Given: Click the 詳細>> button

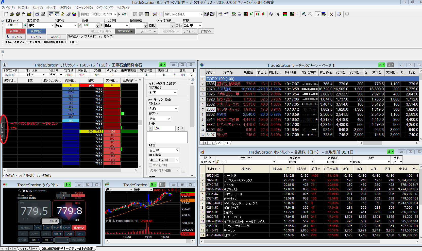Looking at the screenshot, I should [206, 31].
